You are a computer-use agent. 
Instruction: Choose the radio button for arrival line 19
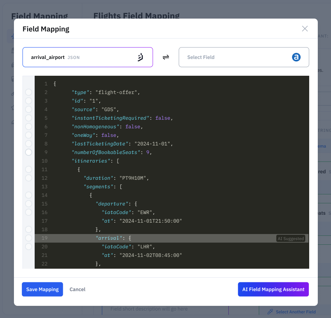click(x=29, y=238)
